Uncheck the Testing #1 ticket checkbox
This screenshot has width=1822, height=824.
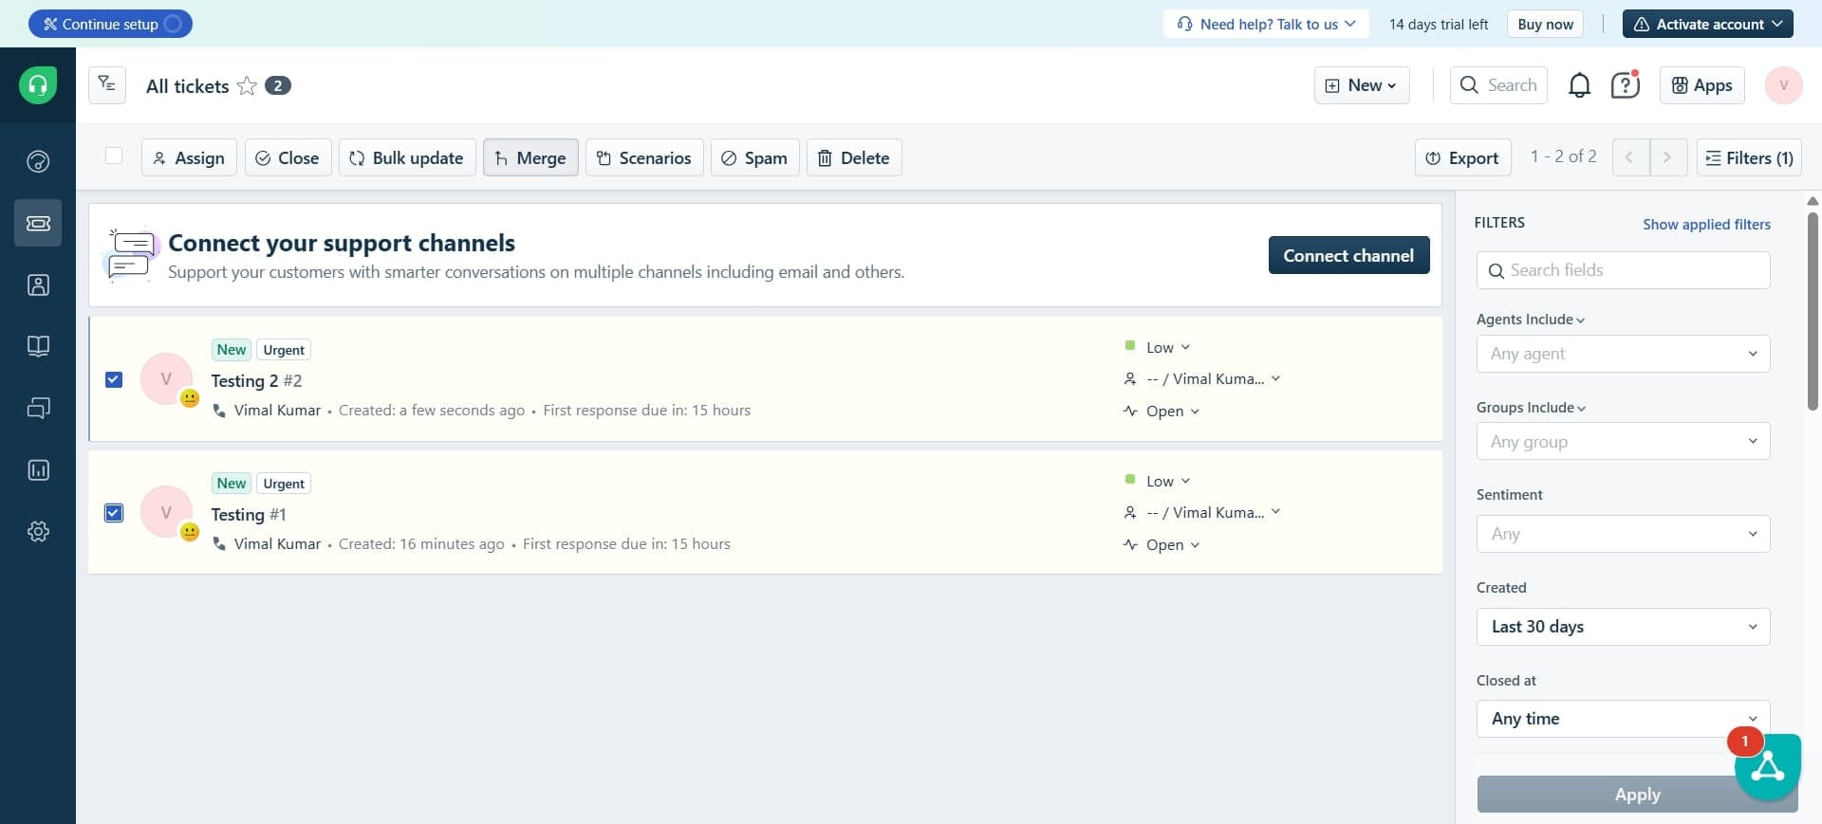coord(114,513)
